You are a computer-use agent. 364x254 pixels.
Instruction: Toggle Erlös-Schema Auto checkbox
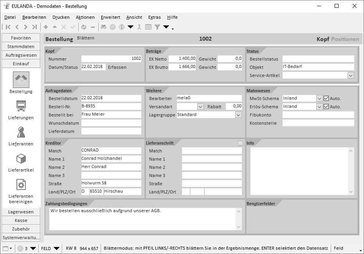tap(326, 107)
